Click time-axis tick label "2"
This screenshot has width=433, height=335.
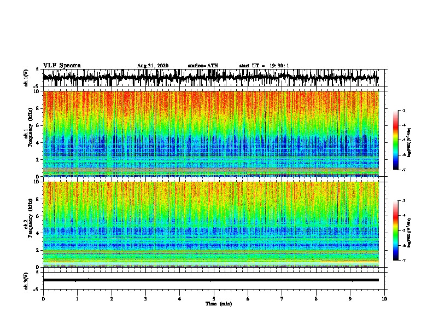coord(112,299)
